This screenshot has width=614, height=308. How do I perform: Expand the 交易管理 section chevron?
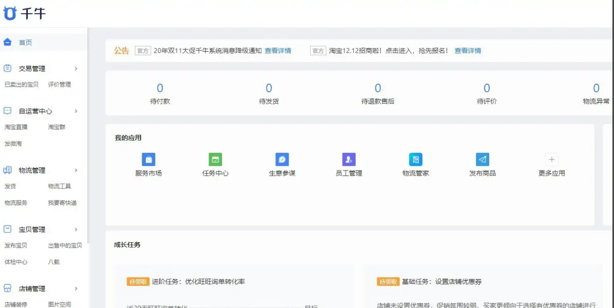pyautogui.click(x=75, y=68)
